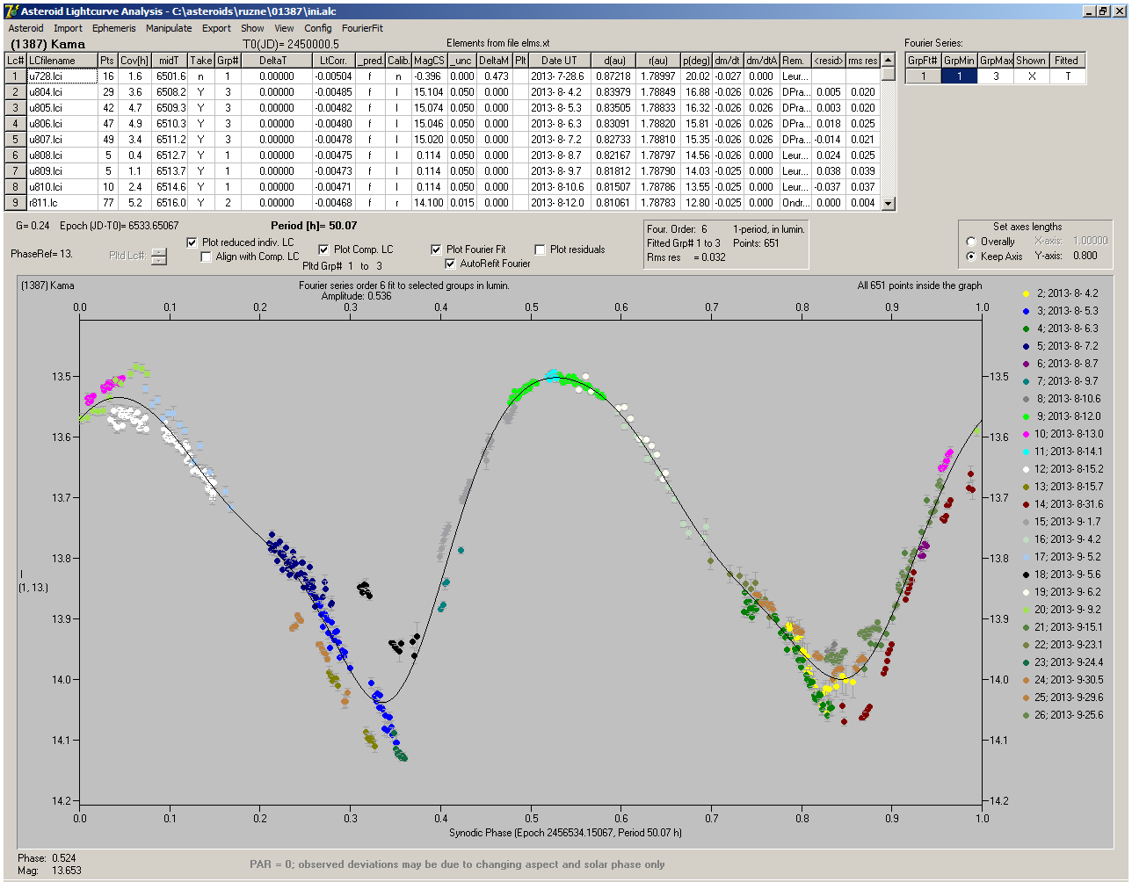Open the Config menu
Image resolution: width=1132 pixels, height=882 pixels.
[318, 28]
